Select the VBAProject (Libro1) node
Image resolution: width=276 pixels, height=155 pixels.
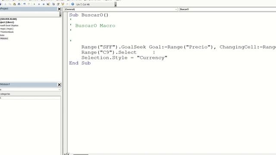[x=7, y=22]
